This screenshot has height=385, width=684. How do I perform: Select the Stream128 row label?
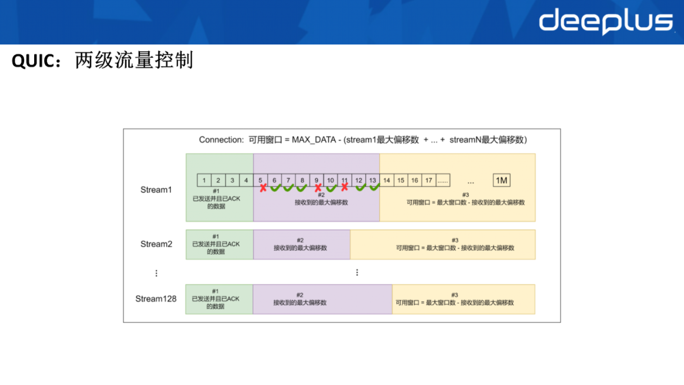pos(156,299)
